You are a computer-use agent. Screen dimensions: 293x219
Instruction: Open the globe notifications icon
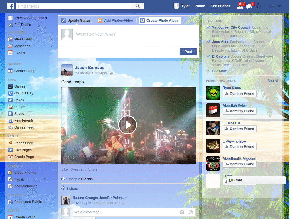258,6
